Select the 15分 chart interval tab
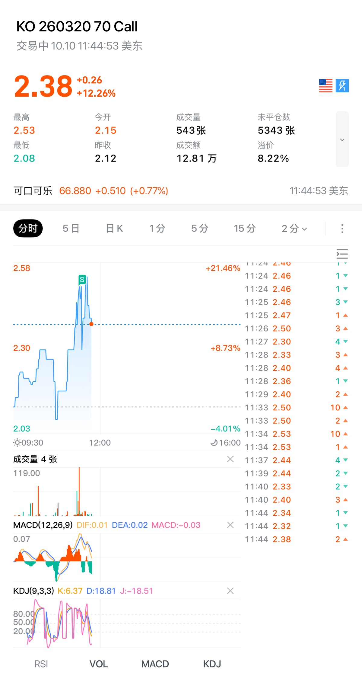 click(x=245, y=229)
